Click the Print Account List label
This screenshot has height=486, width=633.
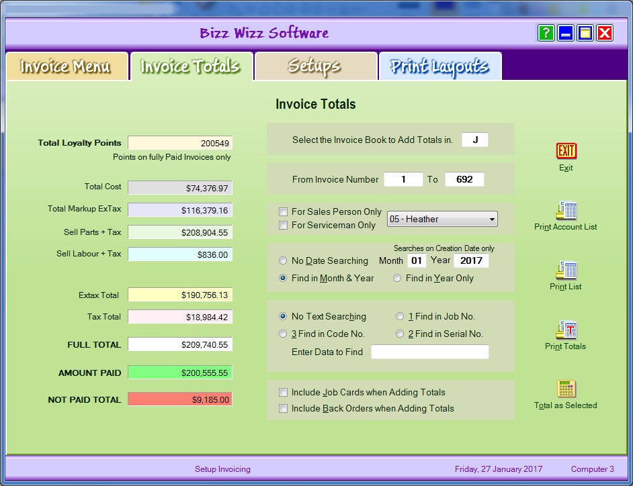566,227
